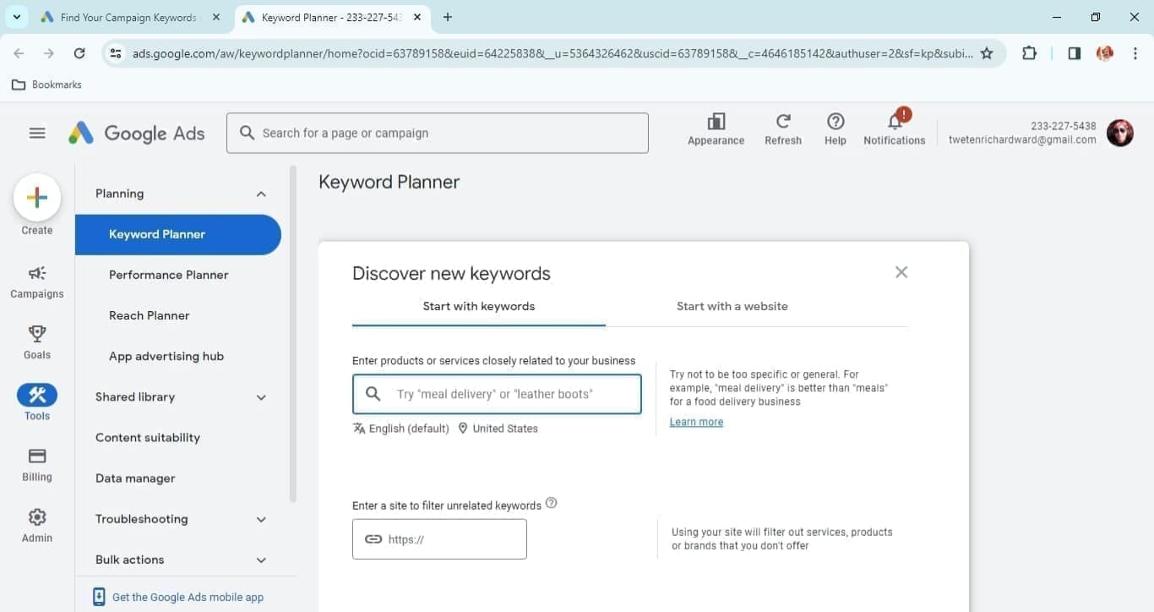This screenshot has height=612, width=1154.
Task: Click the browser address bar URL
Action: click(553, 53)
